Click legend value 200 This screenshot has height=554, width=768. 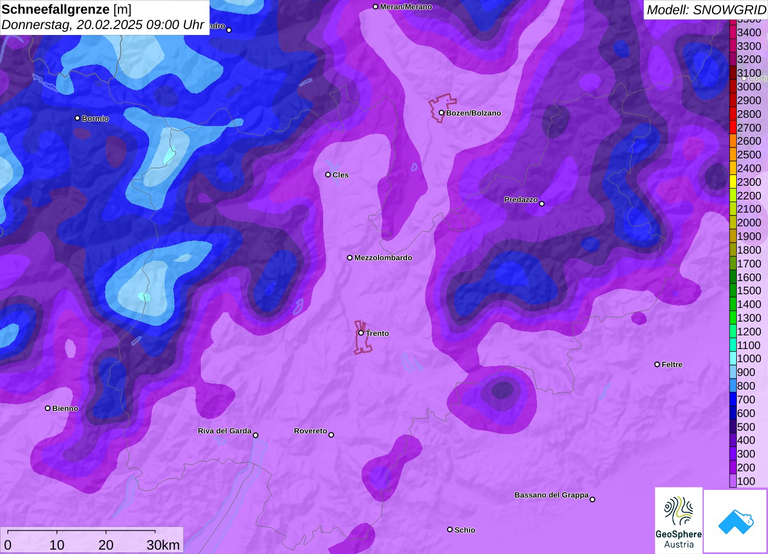[x=746, y=467]
